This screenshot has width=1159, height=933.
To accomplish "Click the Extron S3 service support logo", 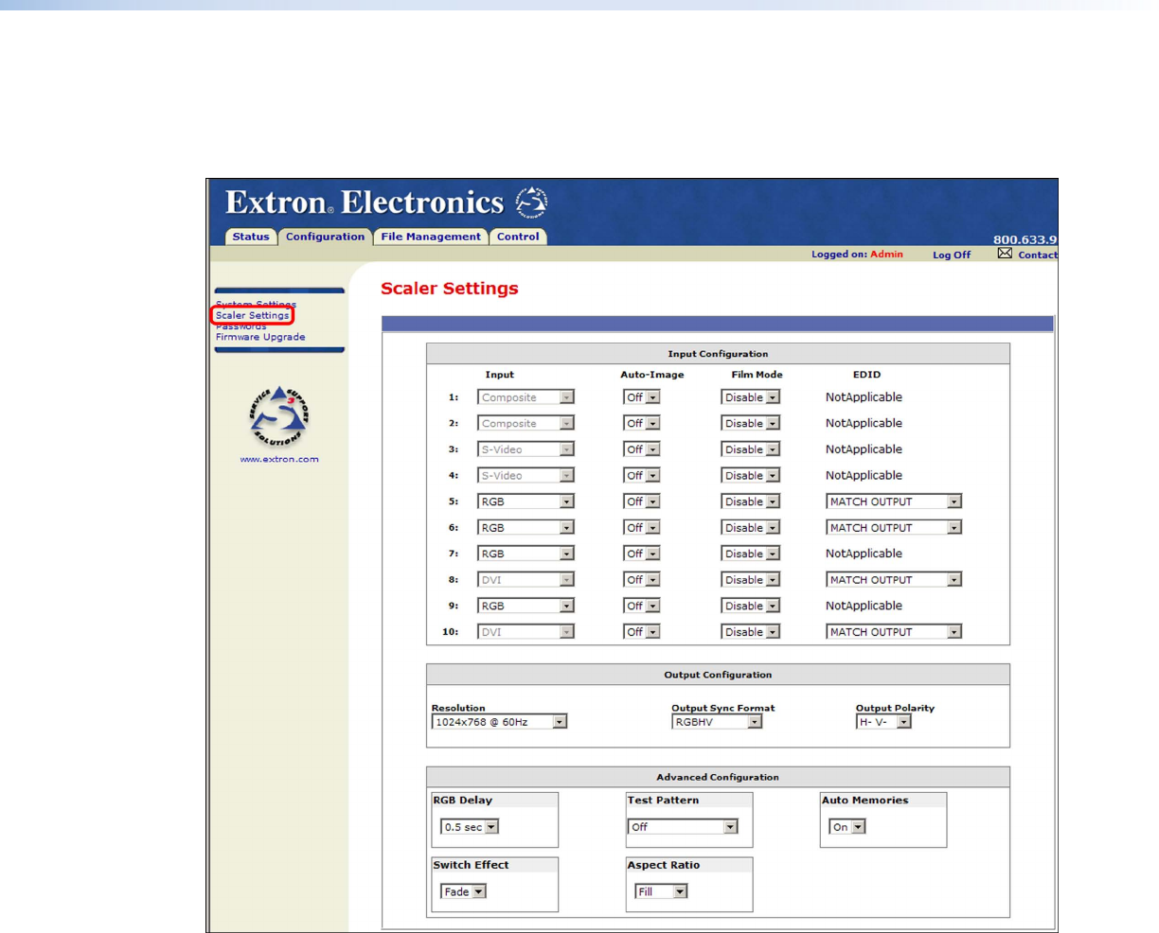I will point(279,417).
